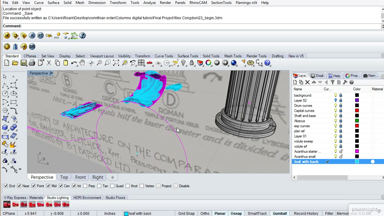Expand the left toolbar overflow chevron

pyautogui.click(x=20, y=169)
